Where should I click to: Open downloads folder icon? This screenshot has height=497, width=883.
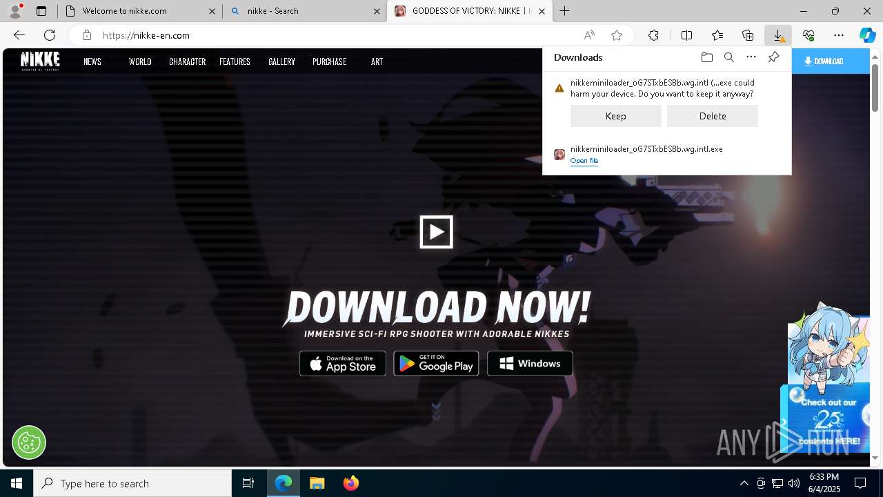(706, 57)
